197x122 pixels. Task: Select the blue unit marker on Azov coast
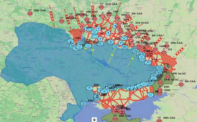[151, 95]
